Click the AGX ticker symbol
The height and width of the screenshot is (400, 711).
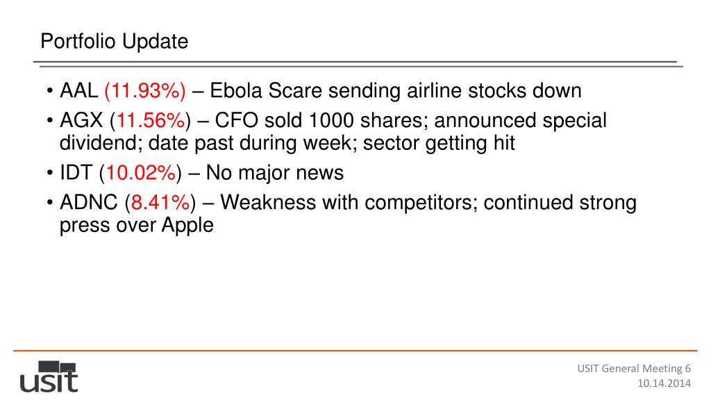(x=82, y=120)
